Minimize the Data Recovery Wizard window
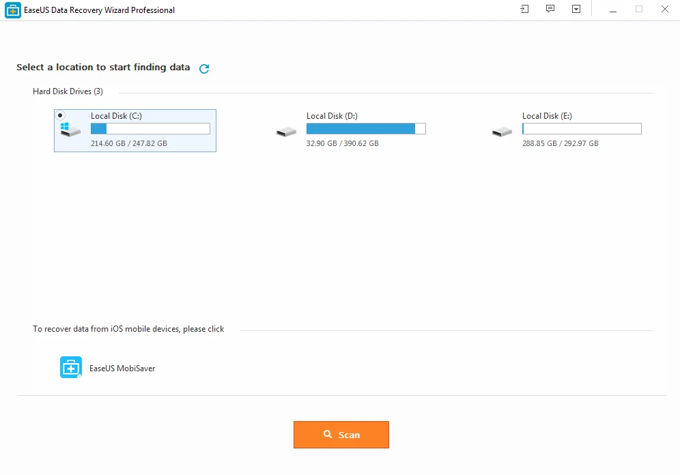 [613, 10]
